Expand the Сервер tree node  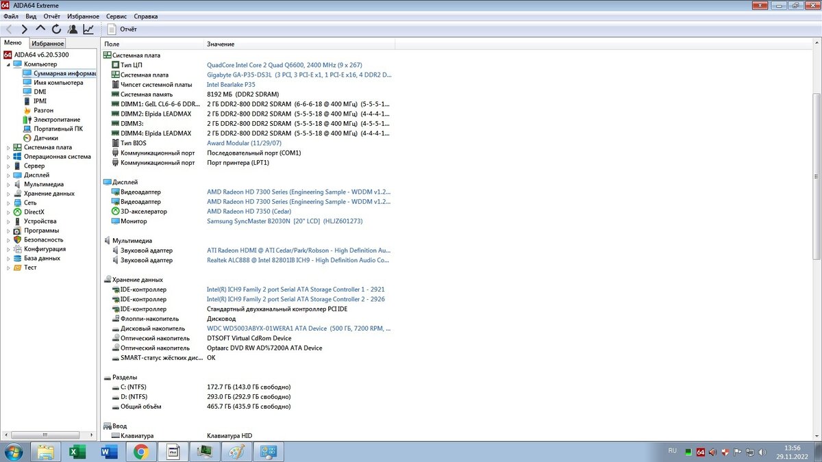pyautogui.click(x=8, y=166)
